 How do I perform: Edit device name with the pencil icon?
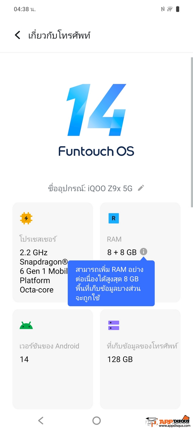[141, 188]
